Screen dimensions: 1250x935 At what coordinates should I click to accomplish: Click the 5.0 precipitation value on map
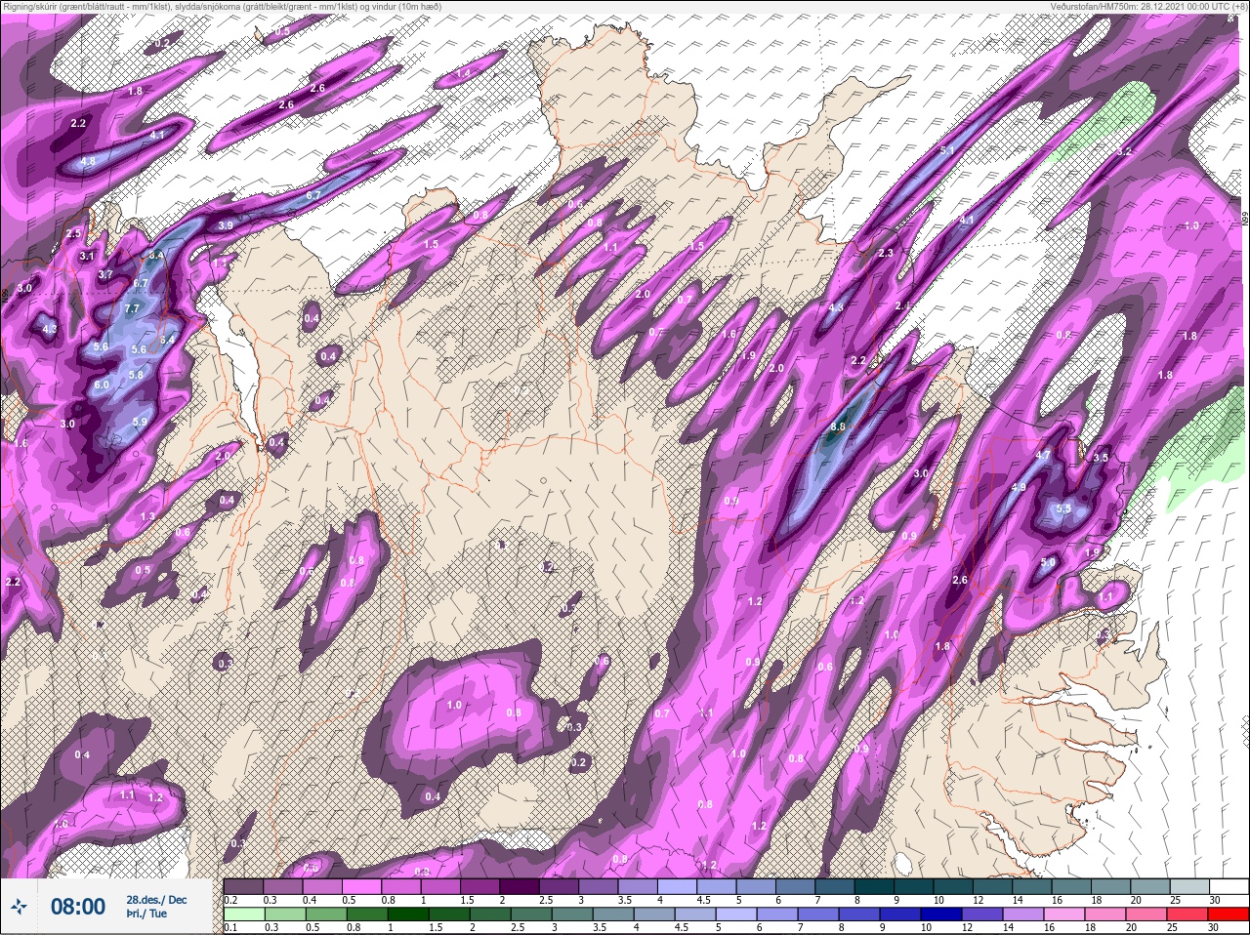[x=1048, y=562]
